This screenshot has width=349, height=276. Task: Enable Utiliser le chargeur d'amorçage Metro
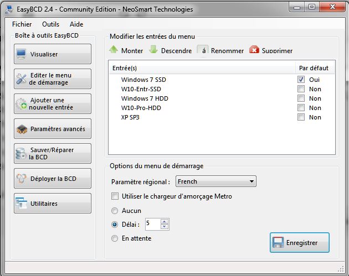pos(115,196)
